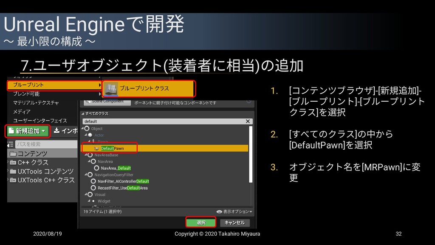435x245 pixels.
Task: Collapse the Actor tree node
Action: coord(86,135)
